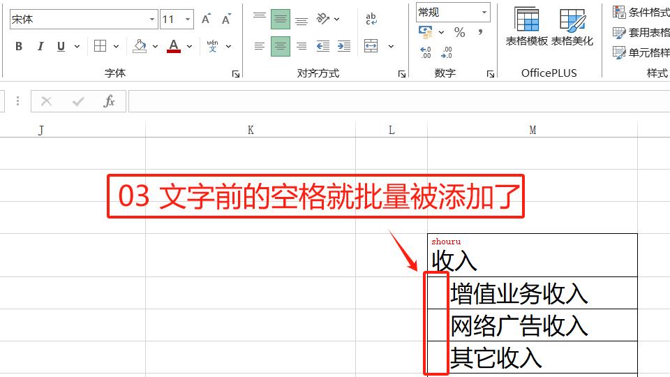Select column M header
670x377 pixels.
tap(533, 130)
